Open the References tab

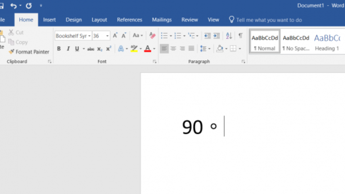tap(129, 20)
